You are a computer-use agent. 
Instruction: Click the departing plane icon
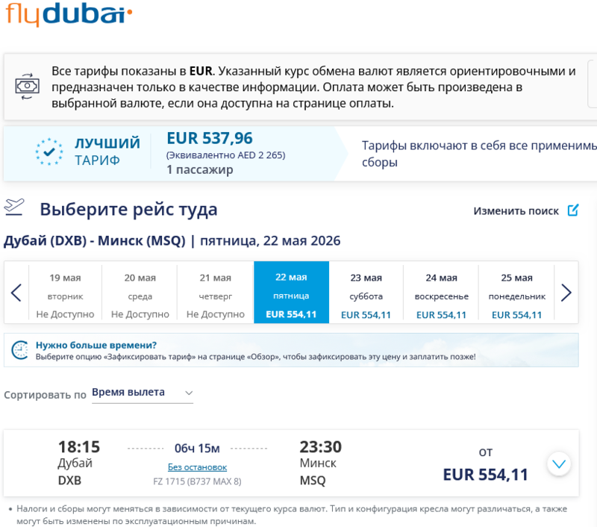click(x=15, y=208)
